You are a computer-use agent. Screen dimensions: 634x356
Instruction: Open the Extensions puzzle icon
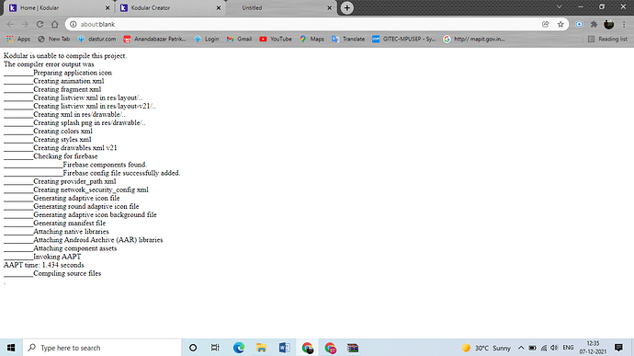594,24
